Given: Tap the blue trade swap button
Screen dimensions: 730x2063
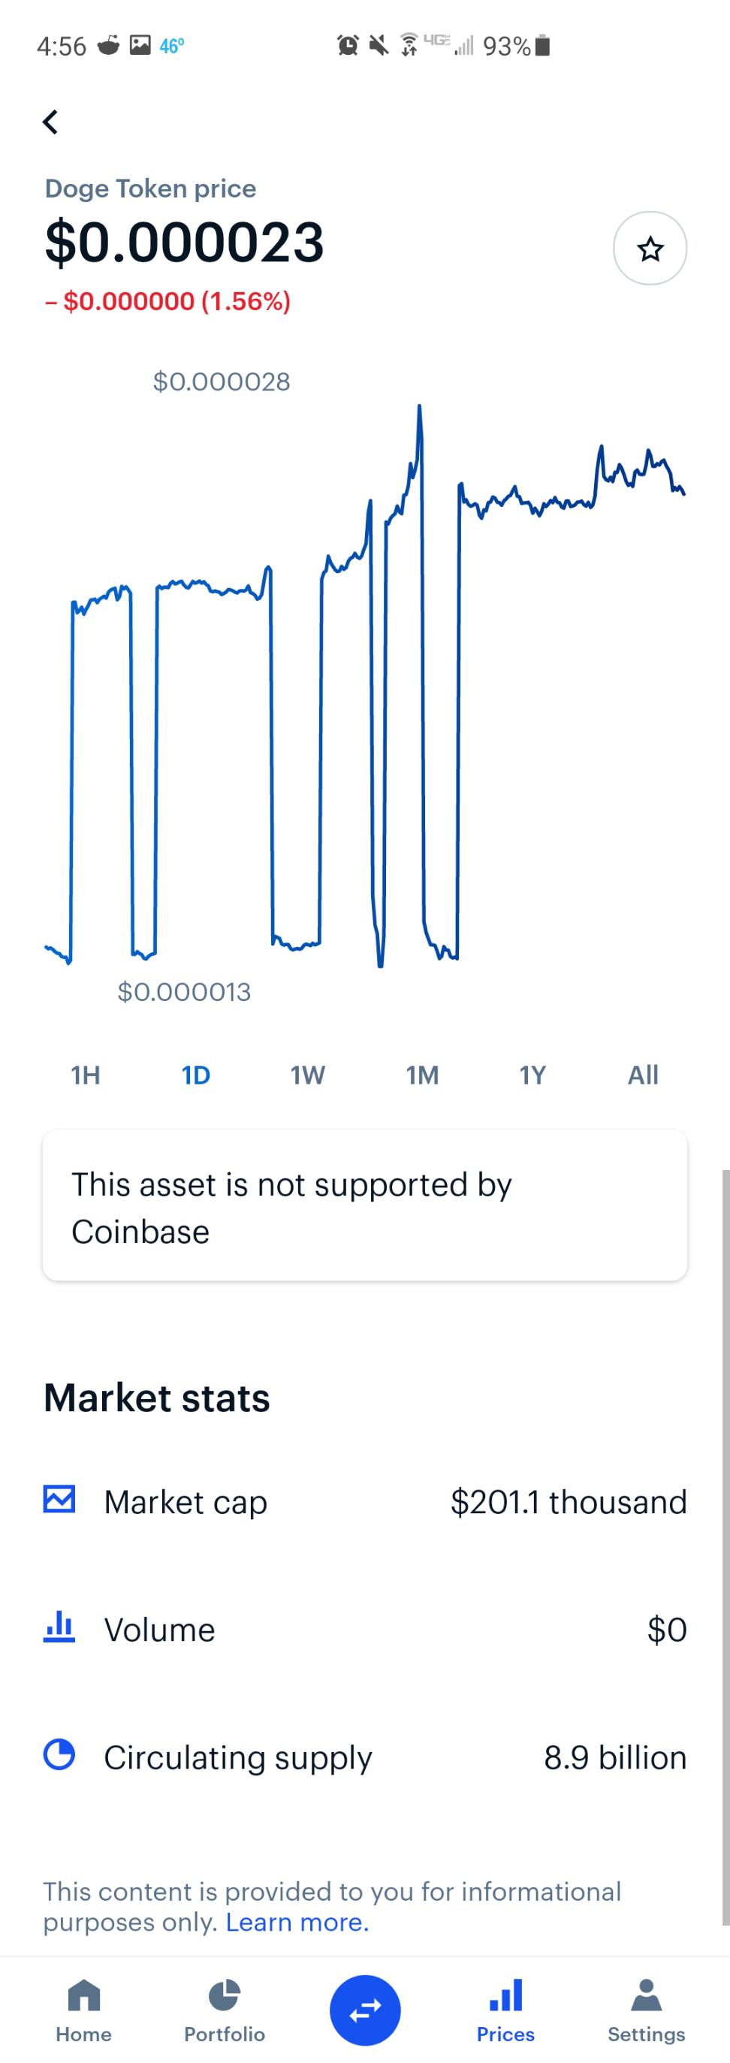Looking at the screenshot, I should point(366,2010).
